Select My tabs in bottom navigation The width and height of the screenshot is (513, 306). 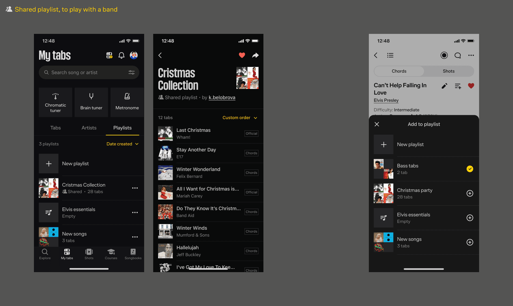67,254
